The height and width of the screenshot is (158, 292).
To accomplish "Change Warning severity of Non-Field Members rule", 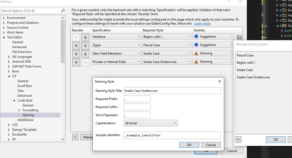I will pyautogui.click(x=213, y=53).
